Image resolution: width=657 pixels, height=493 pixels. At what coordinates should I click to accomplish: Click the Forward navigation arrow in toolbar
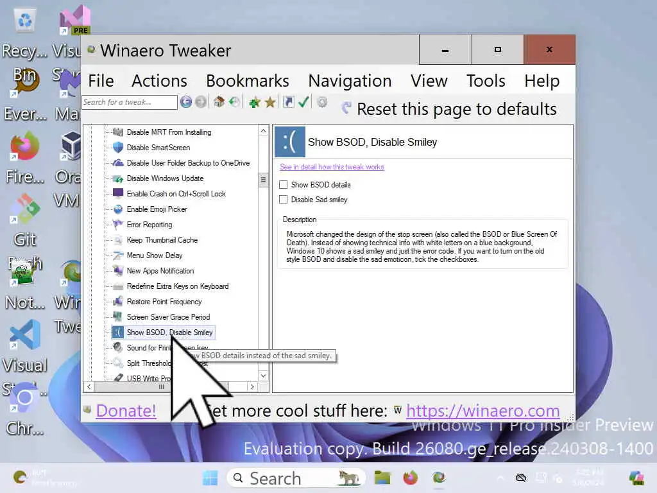201,102
